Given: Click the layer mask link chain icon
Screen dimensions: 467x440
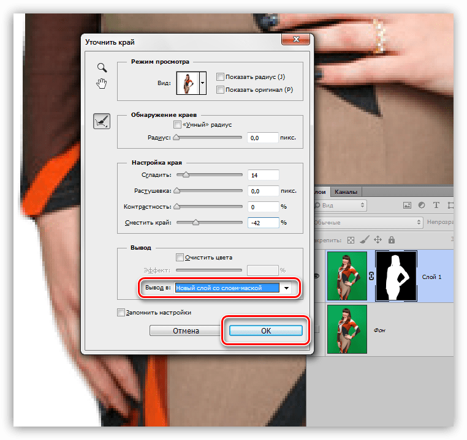Looking at the screenshot, I should 371,277.
